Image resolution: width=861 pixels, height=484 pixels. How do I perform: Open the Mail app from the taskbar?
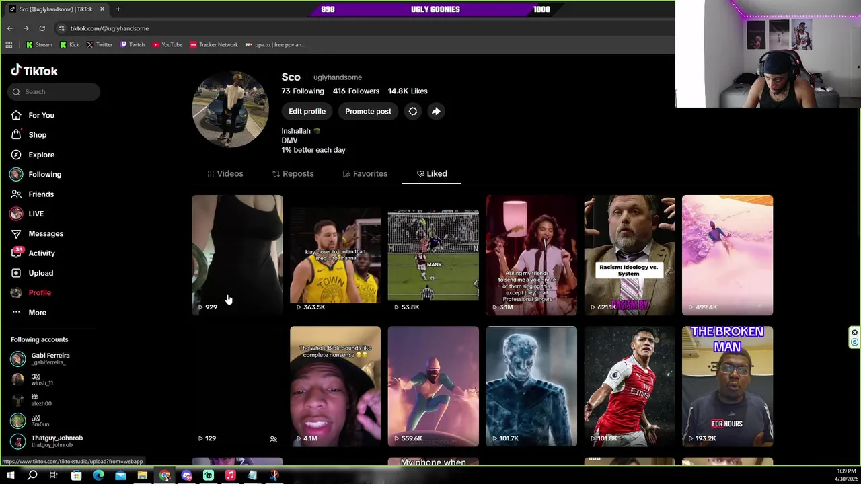click(120, 475)
